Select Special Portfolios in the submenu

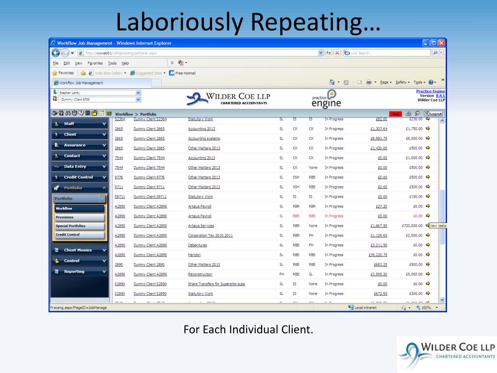point(79,226)
